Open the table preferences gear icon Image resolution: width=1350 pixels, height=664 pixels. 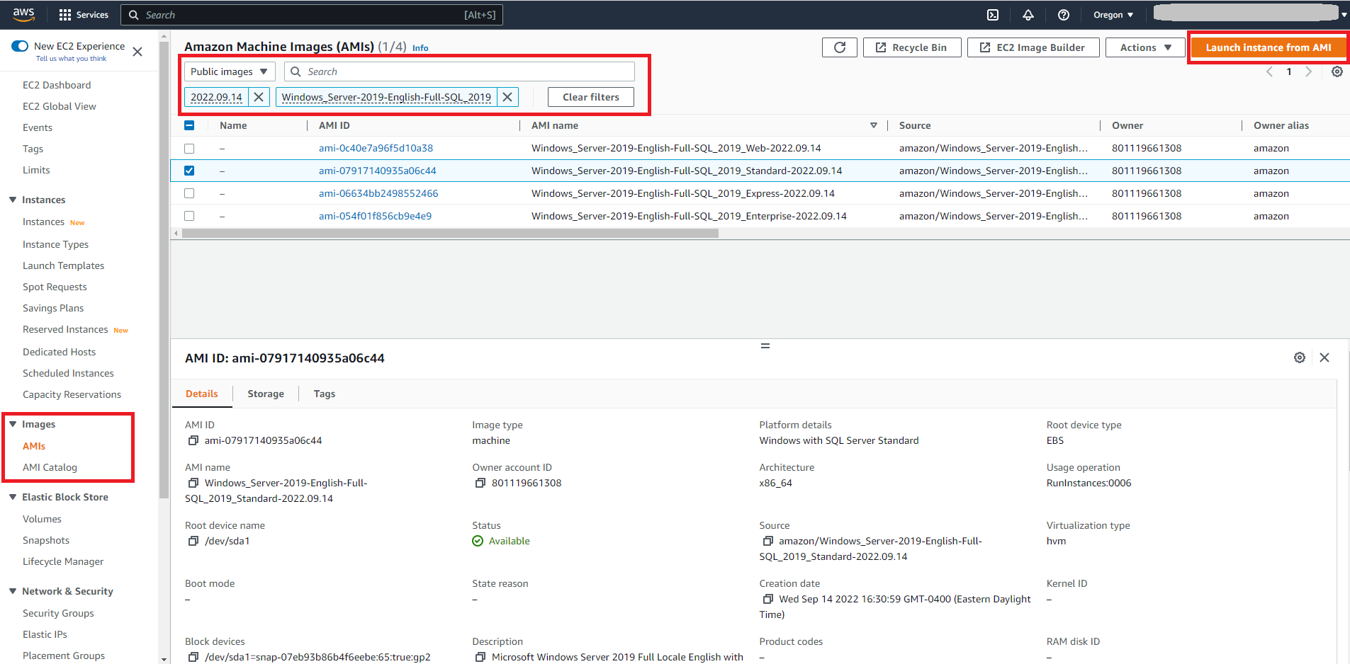point(1337,71)
